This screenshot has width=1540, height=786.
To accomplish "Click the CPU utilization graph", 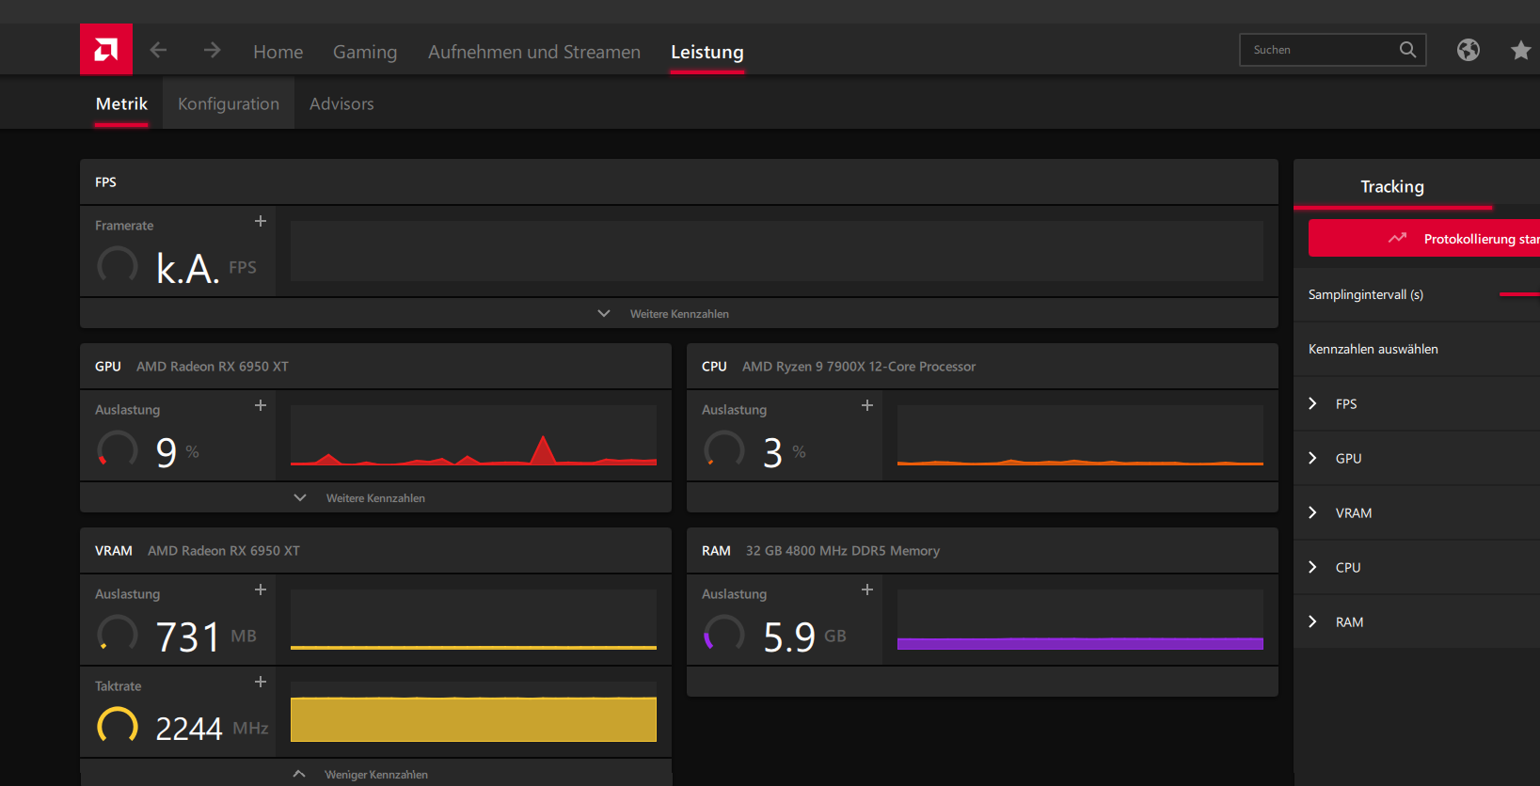I will tap(1080, 435).
